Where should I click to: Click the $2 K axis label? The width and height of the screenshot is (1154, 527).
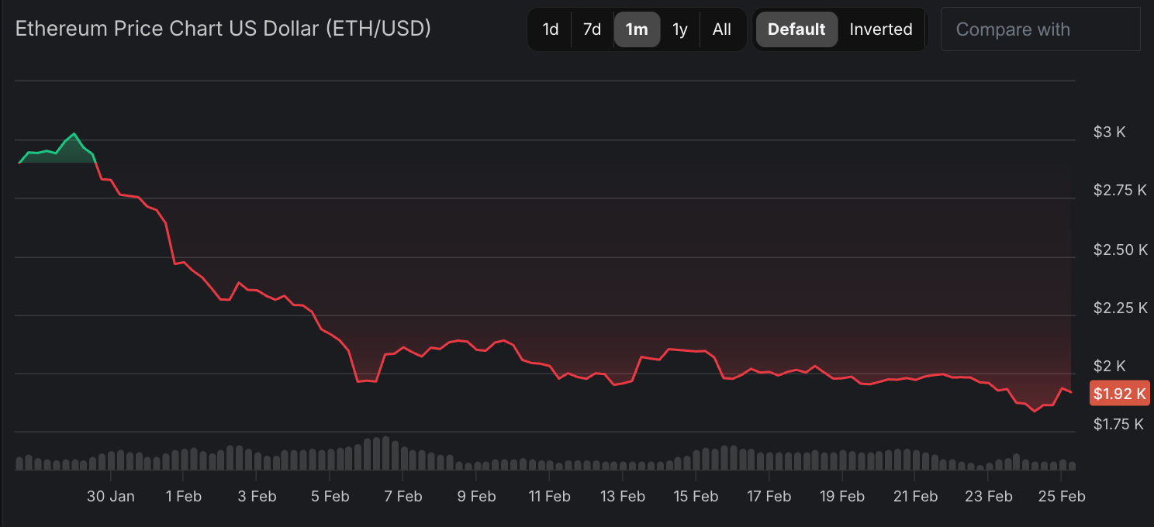(x=1109, y=366)
